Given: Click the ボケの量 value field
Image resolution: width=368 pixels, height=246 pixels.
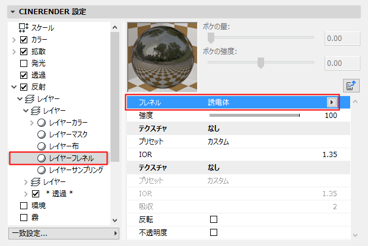Looking at the screenshot, I should click(342, 39).
